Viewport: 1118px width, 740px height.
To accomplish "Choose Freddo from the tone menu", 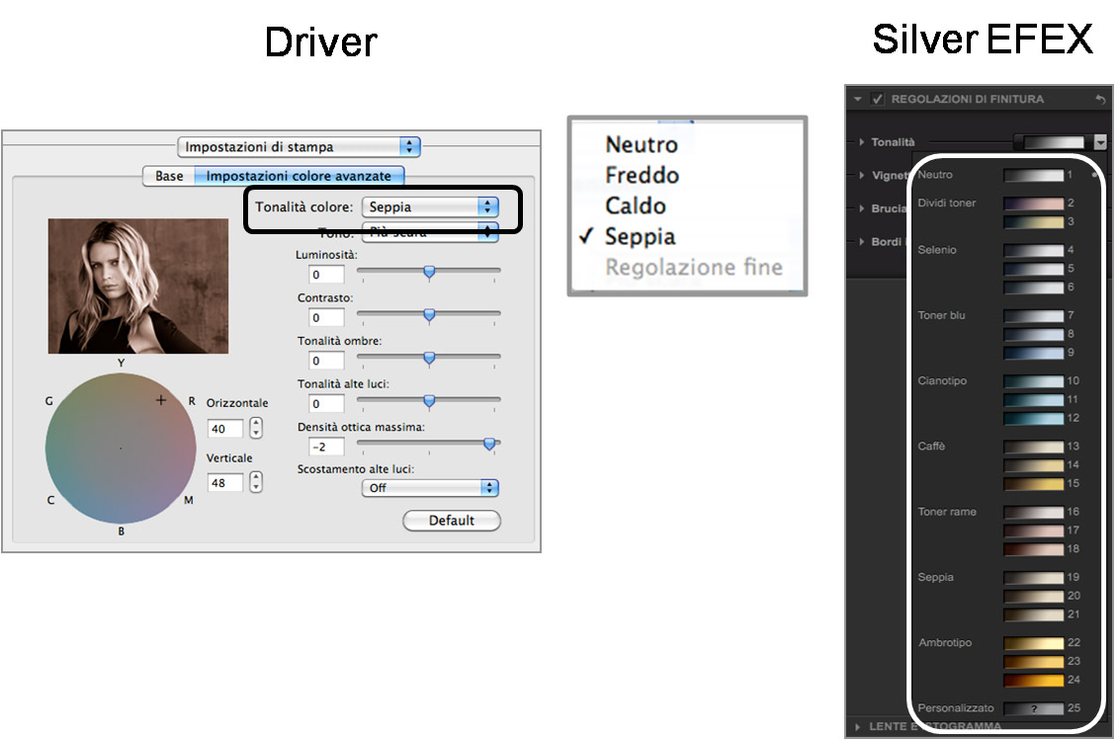I will (x=642, y=176).
